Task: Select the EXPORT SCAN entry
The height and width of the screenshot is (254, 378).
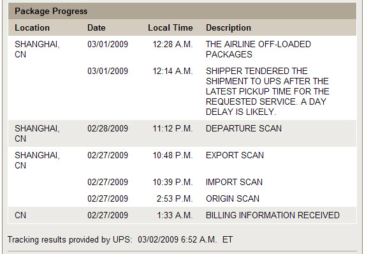Action: (x=235, y=155)
